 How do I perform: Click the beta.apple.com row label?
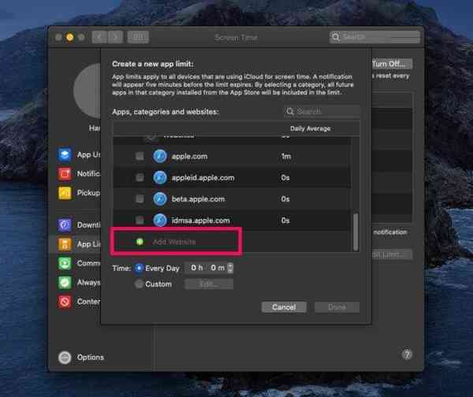pos(198,199)
